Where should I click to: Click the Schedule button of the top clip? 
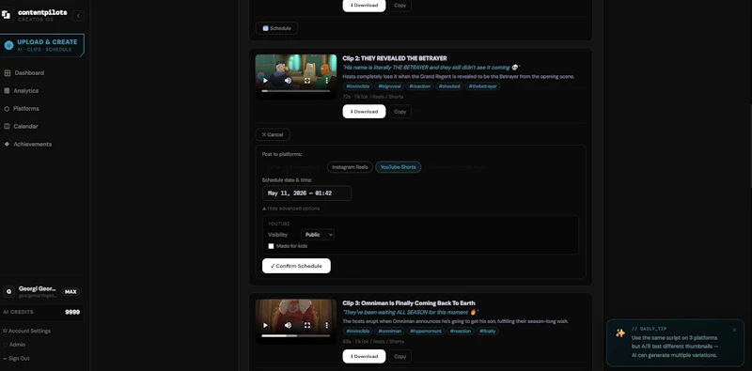coord(276,28)
